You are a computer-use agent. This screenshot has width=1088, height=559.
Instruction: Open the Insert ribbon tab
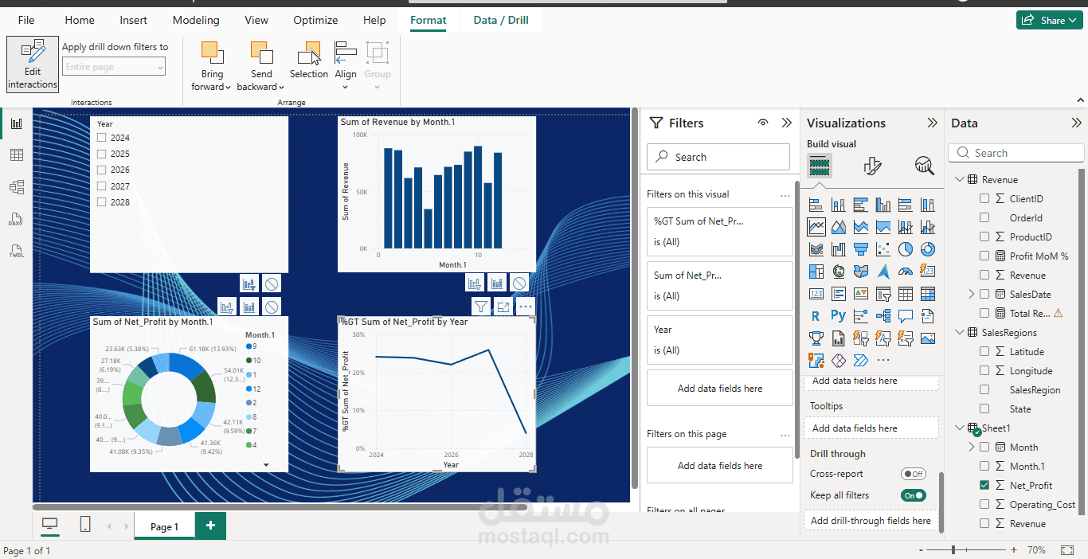coord(133,20)
